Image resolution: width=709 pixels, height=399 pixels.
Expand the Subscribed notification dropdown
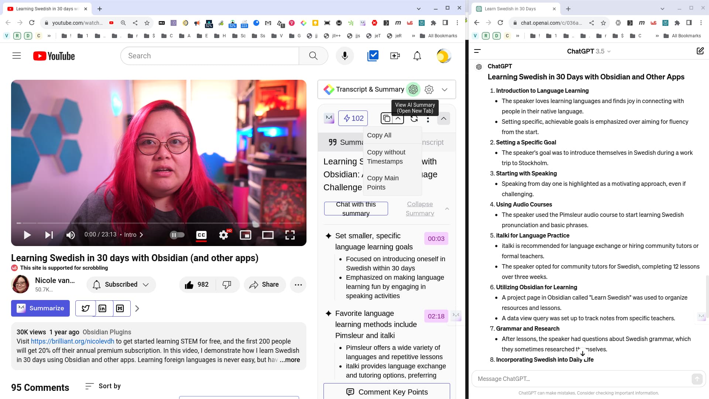(x=146, y=284)
